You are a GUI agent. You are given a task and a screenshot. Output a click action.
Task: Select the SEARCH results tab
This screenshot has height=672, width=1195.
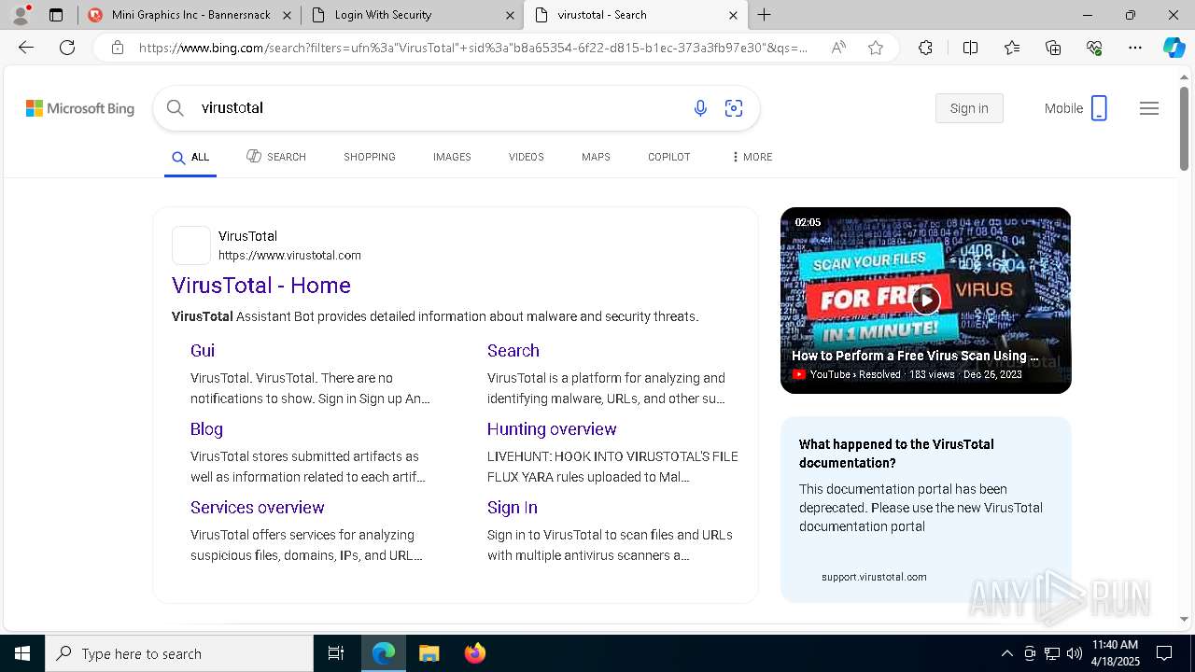pyautogui.click(x=276, y=157)
